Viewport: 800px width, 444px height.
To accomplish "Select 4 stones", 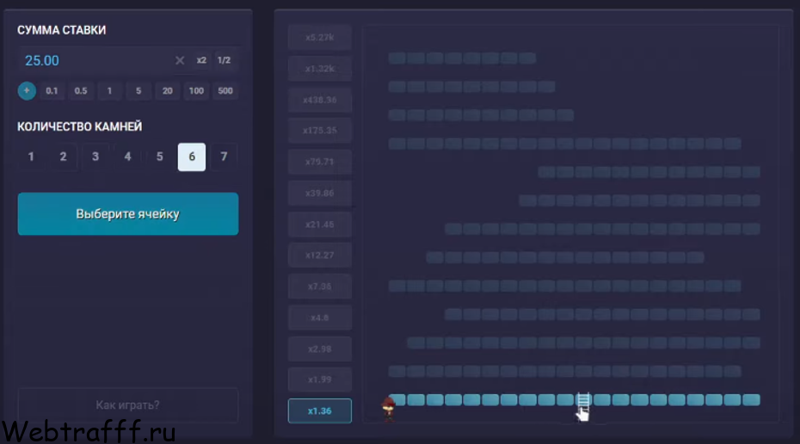I will [x=127, y=157].
